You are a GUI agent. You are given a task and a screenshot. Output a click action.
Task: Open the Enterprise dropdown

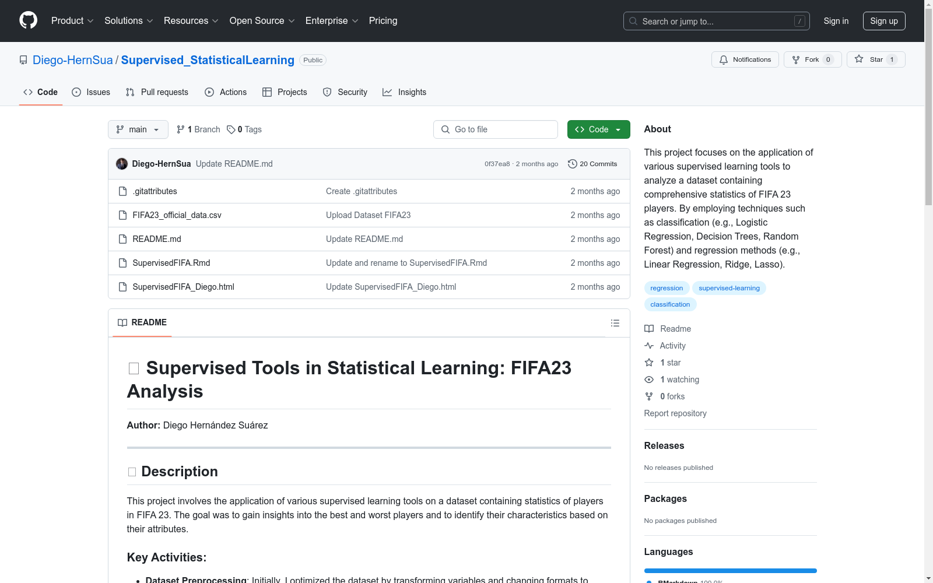click(x=332, y=21)
